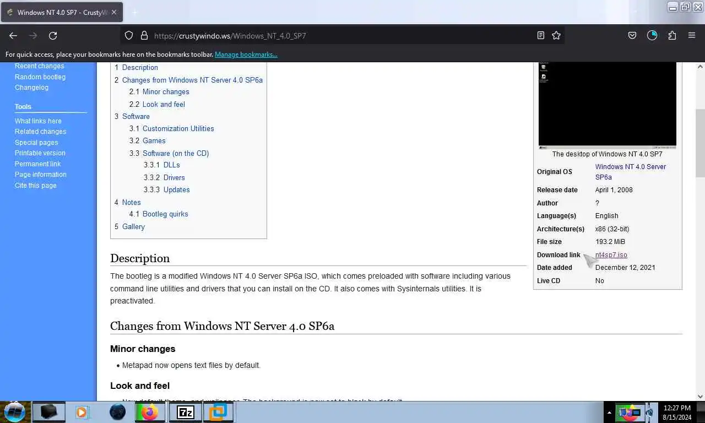This screenshot has width=705, height=423.
Task: Jump to contents entry 3 Software
Action: 132,117
